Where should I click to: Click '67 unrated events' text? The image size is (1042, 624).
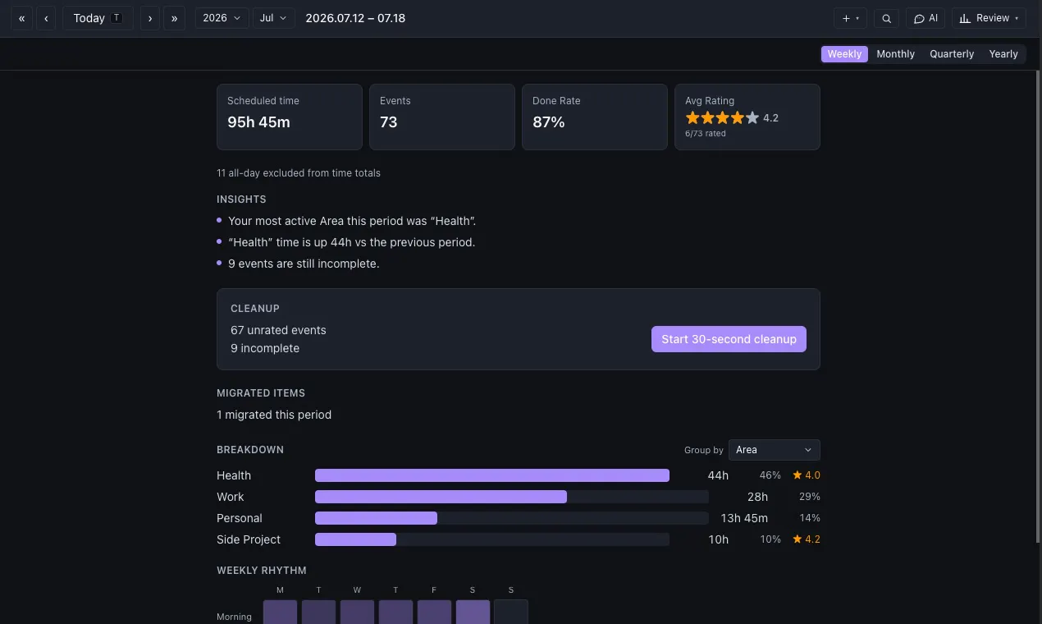pyautogui.click(x=278, y=330)
